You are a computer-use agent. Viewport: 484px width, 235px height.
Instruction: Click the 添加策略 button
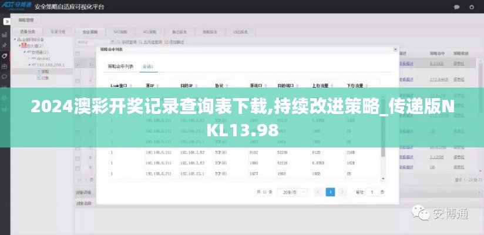pos(176,42)
